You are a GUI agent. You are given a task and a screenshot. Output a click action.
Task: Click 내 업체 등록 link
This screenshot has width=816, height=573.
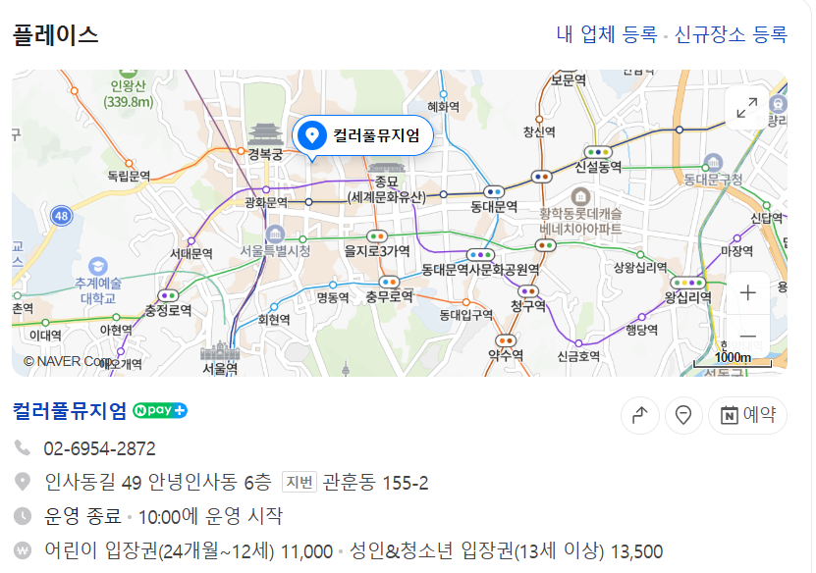[606, 34]
